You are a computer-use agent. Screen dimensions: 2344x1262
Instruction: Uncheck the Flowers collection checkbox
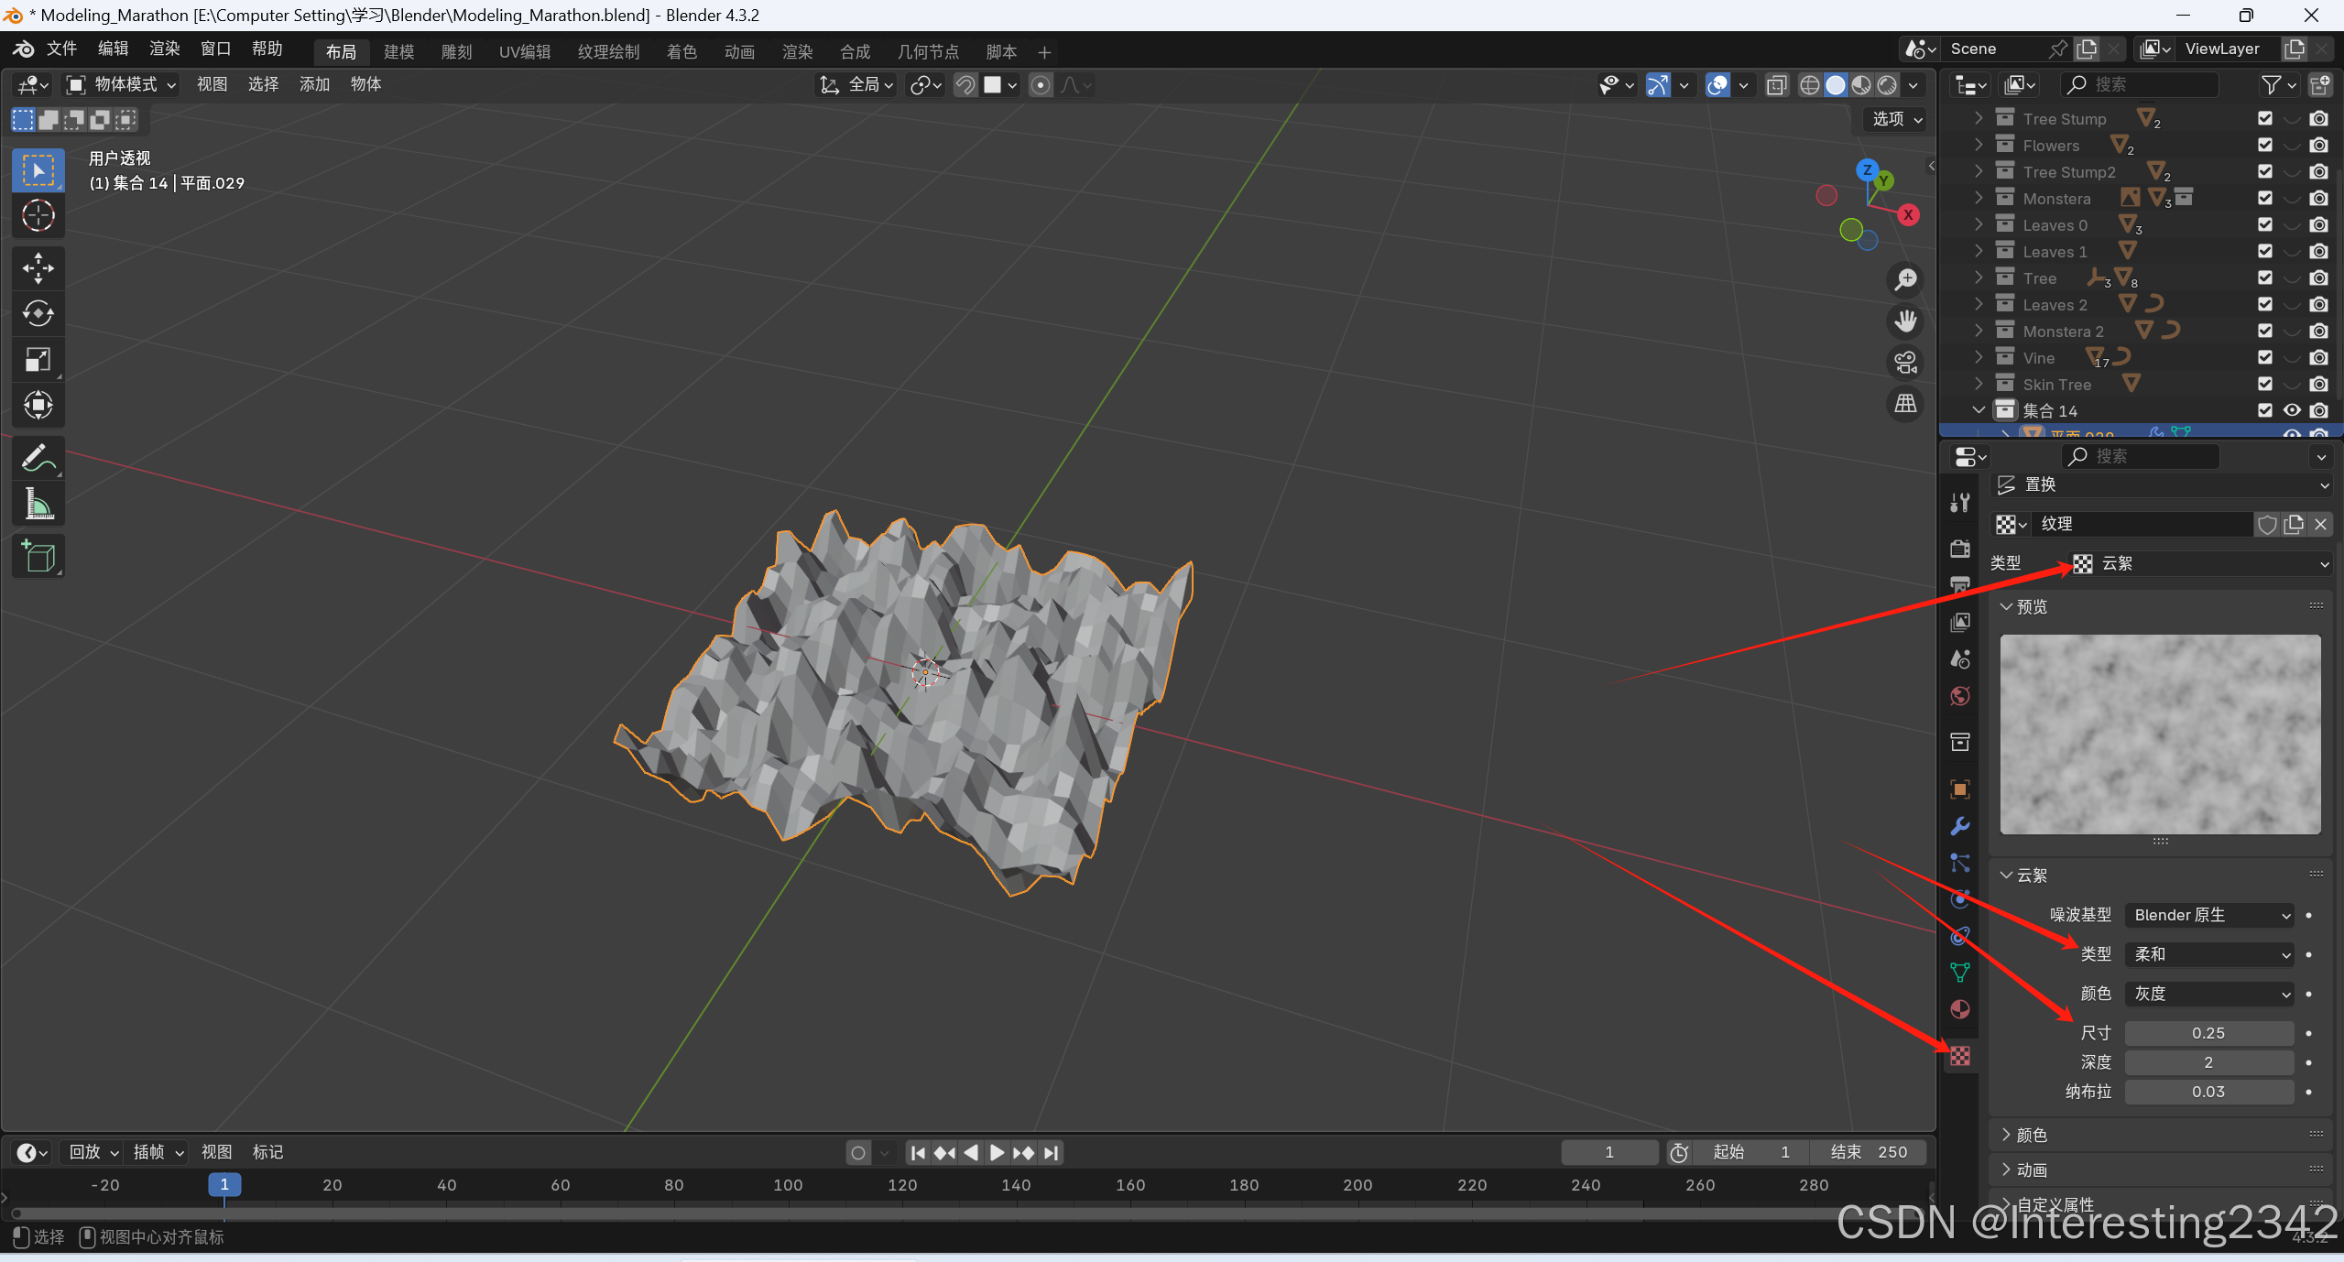[2265, 145]
